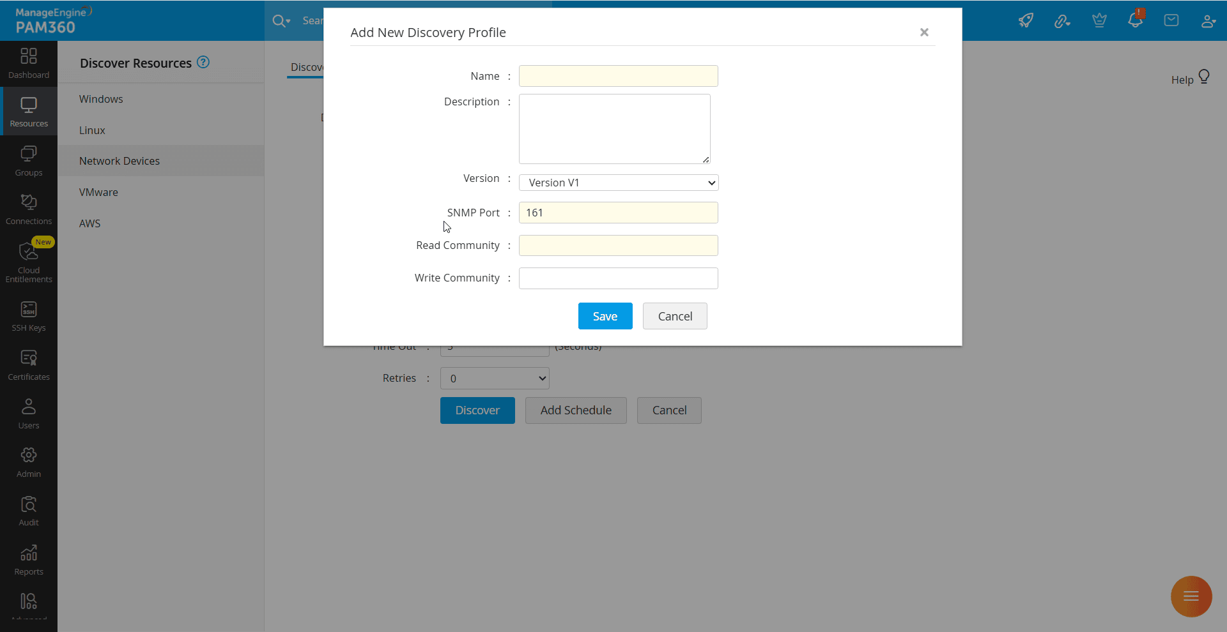Click the orange floating menu button

tap(1191, 597)
